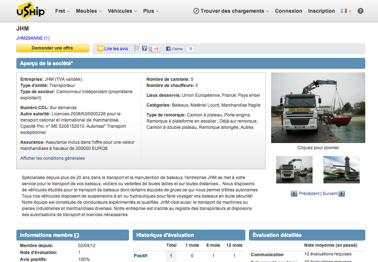Click help icon beside Informations membre

tap(76, 235)
